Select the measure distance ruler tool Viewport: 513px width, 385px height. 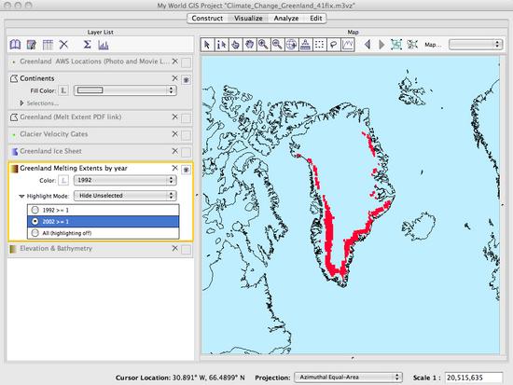306,45
